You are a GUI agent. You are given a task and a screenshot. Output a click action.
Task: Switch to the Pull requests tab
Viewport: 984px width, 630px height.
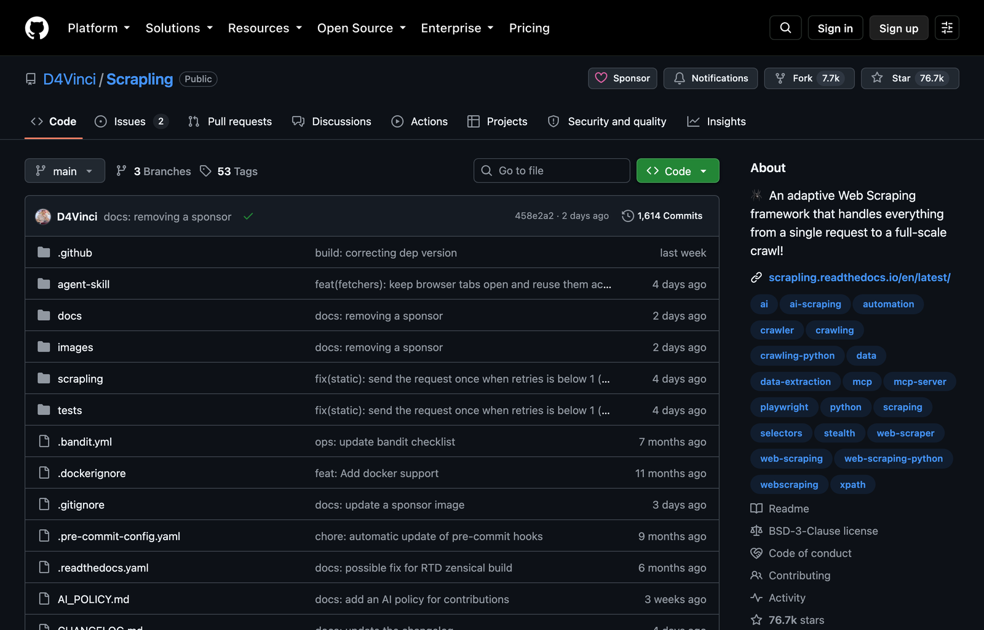pyautogui.click(x=230, y=122)
